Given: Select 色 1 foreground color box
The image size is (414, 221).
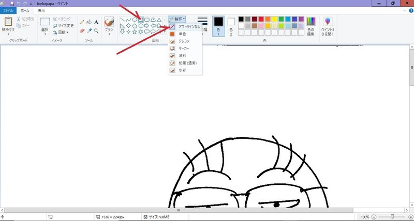Looking at the screenshot, I should pyautogui.click(x=218, y=26).
